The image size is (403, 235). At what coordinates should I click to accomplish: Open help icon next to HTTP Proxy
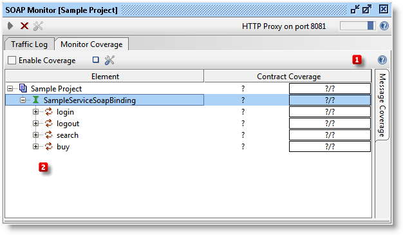click(384, 26)
